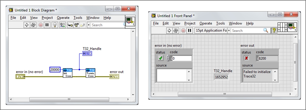Select the T32 Init Conn node
This screenshot has height=110, width=306.
[x=68, y=73]
